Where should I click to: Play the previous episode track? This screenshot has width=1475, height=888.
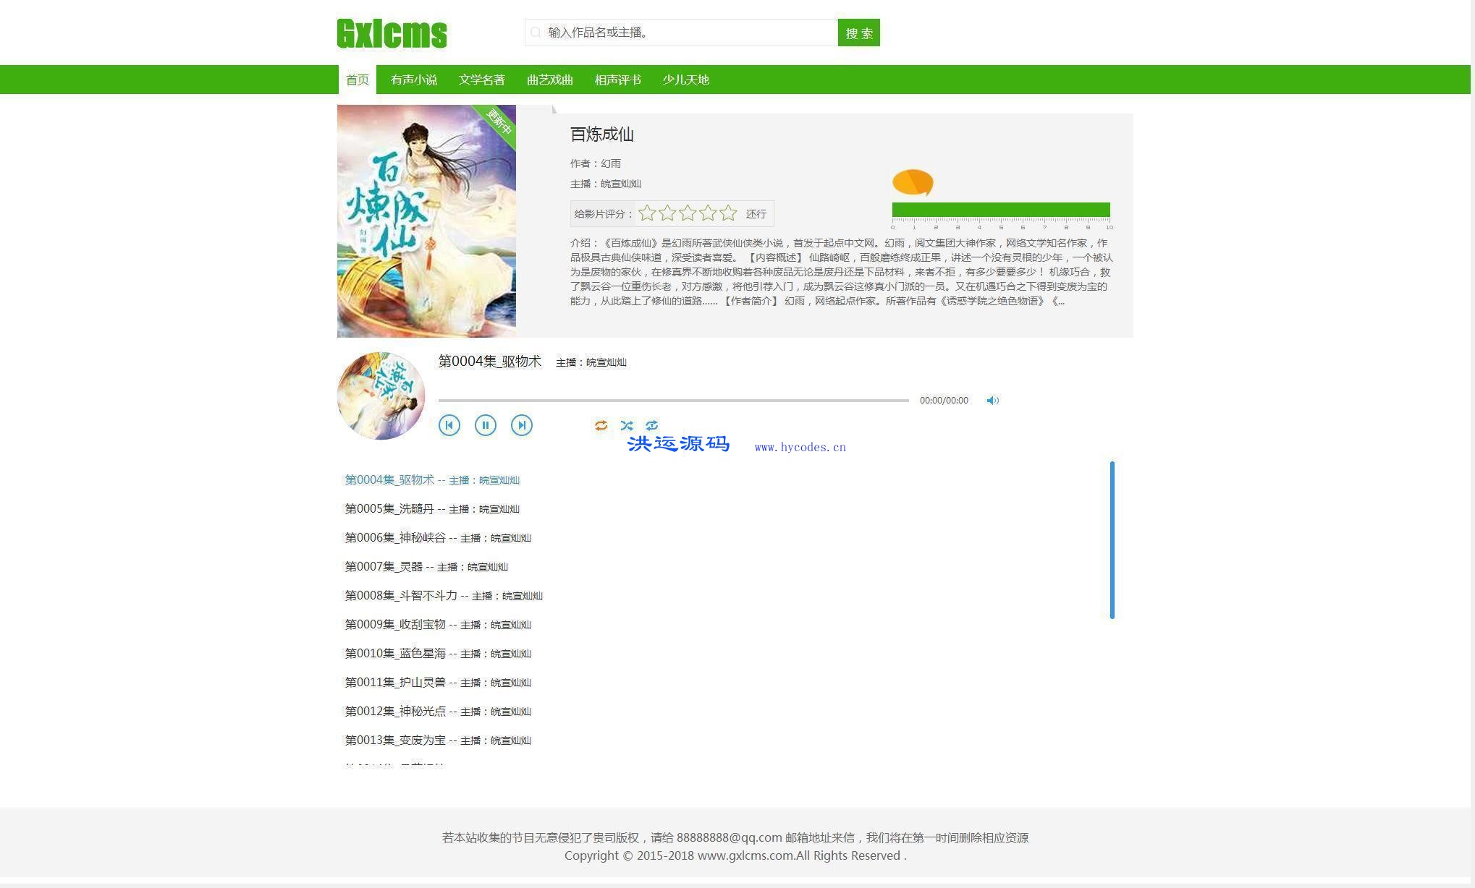coord(449,425)
